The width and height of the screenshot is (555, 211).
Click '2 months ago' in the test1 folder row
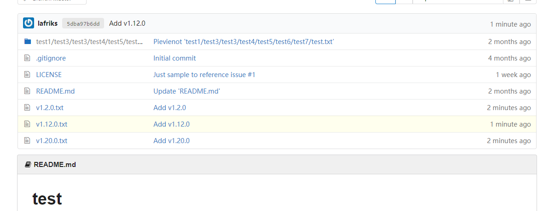(509, 42)
